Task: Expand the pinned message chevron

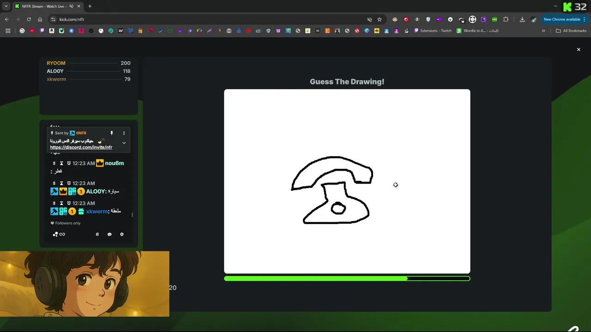Action: pos(124,143)
